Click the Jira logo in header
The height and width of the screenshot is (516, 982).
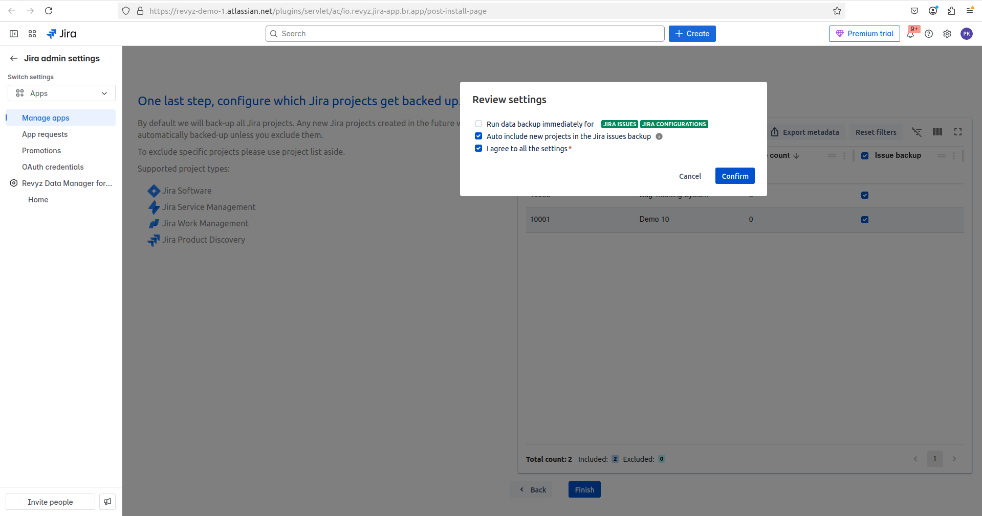[x=61, y=34]
